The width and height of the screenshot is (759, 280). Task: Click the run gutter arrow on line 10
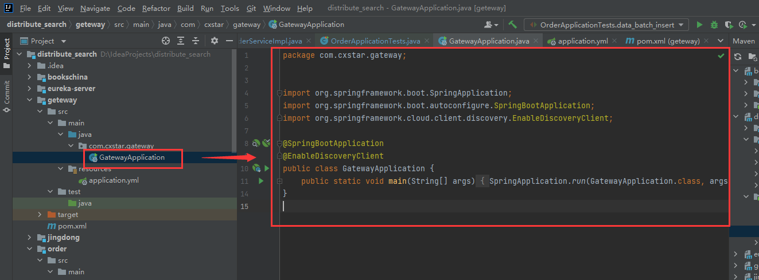266,168
